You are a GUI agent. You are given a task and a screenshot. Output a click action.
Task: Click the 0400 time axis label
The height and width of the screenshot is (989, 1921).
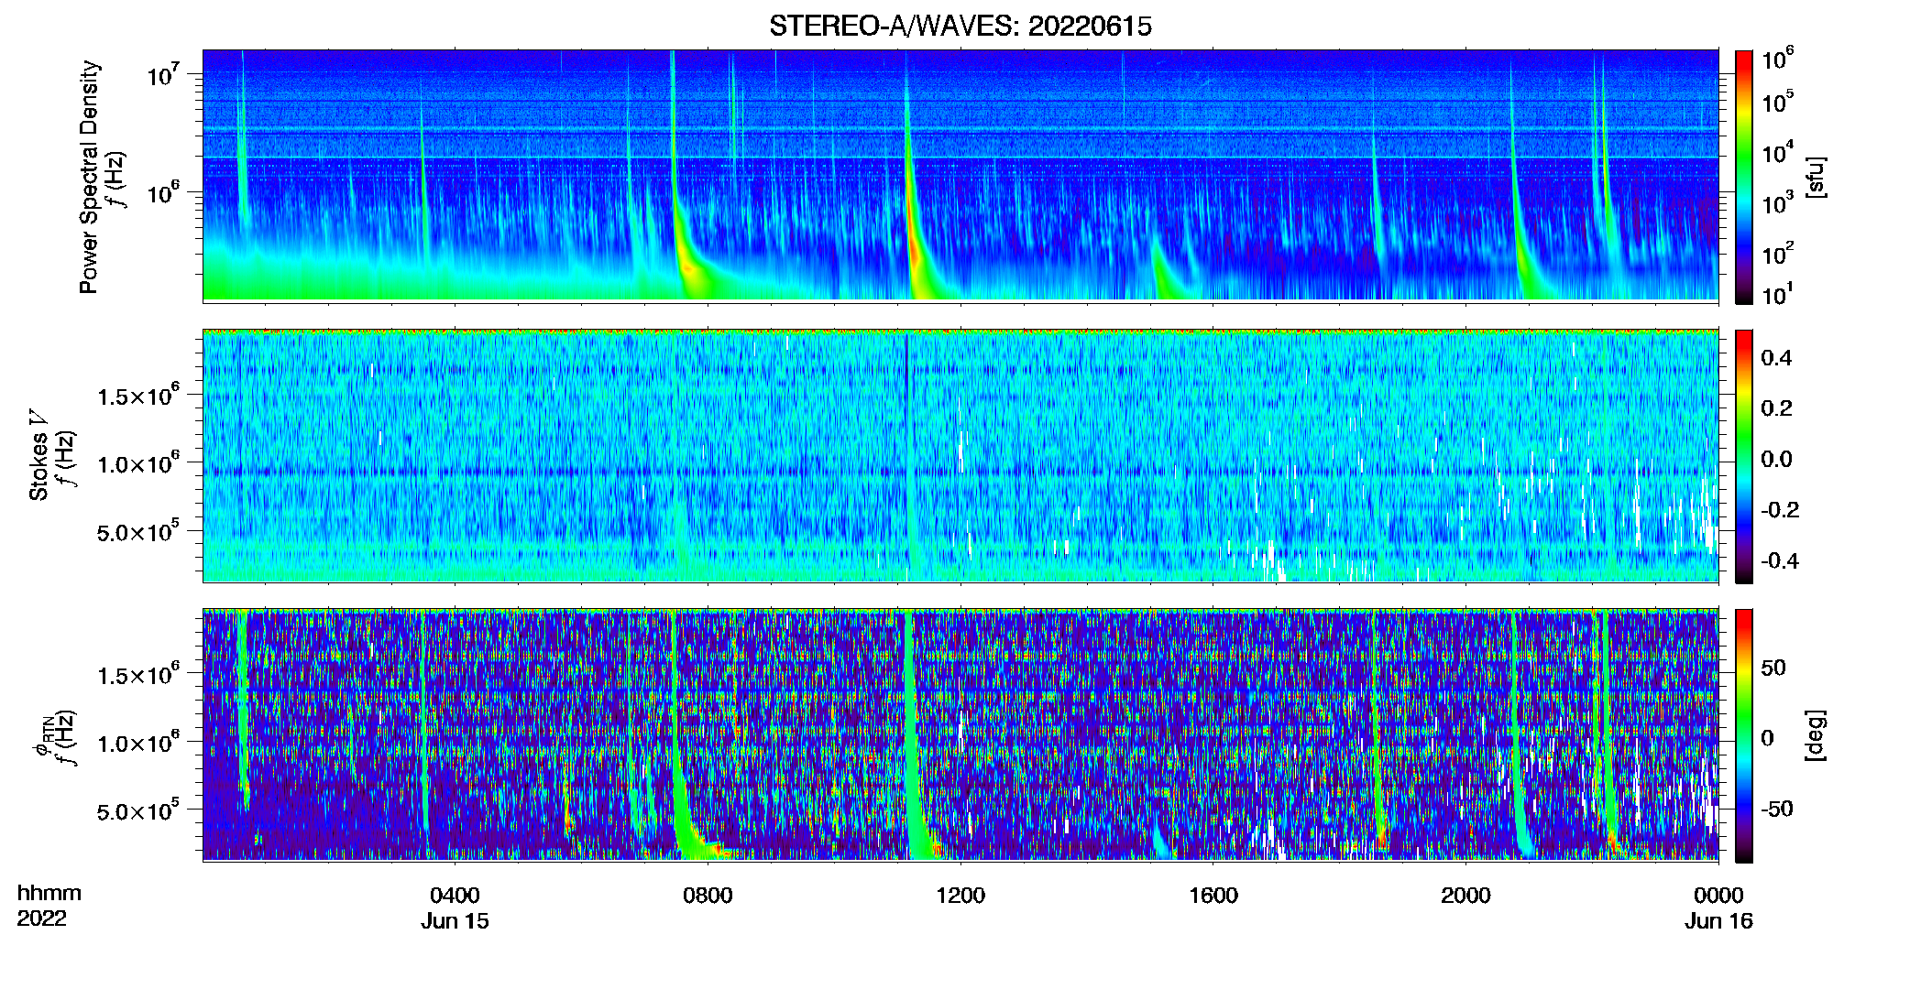(x=455, y=895)
